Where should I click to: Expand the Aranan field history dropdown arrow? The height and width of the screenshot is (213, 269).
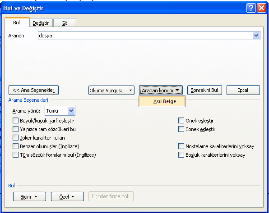pos(256,36)
